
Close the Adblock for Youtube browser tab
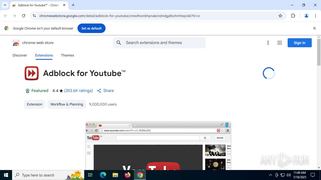pyautogui.click(x=64, y=5)
